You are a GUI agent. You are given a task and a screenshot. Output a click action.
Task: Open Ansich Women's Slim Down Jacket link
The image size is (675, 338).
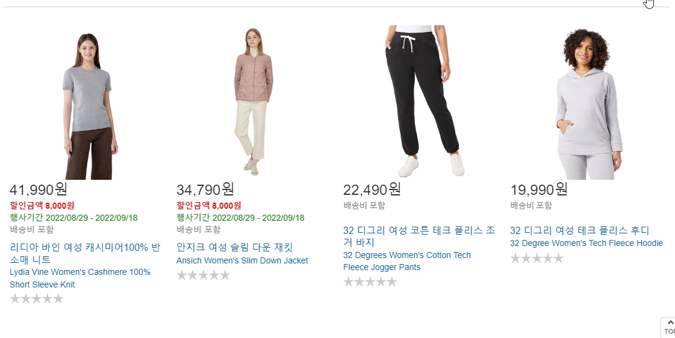[243, 260]
